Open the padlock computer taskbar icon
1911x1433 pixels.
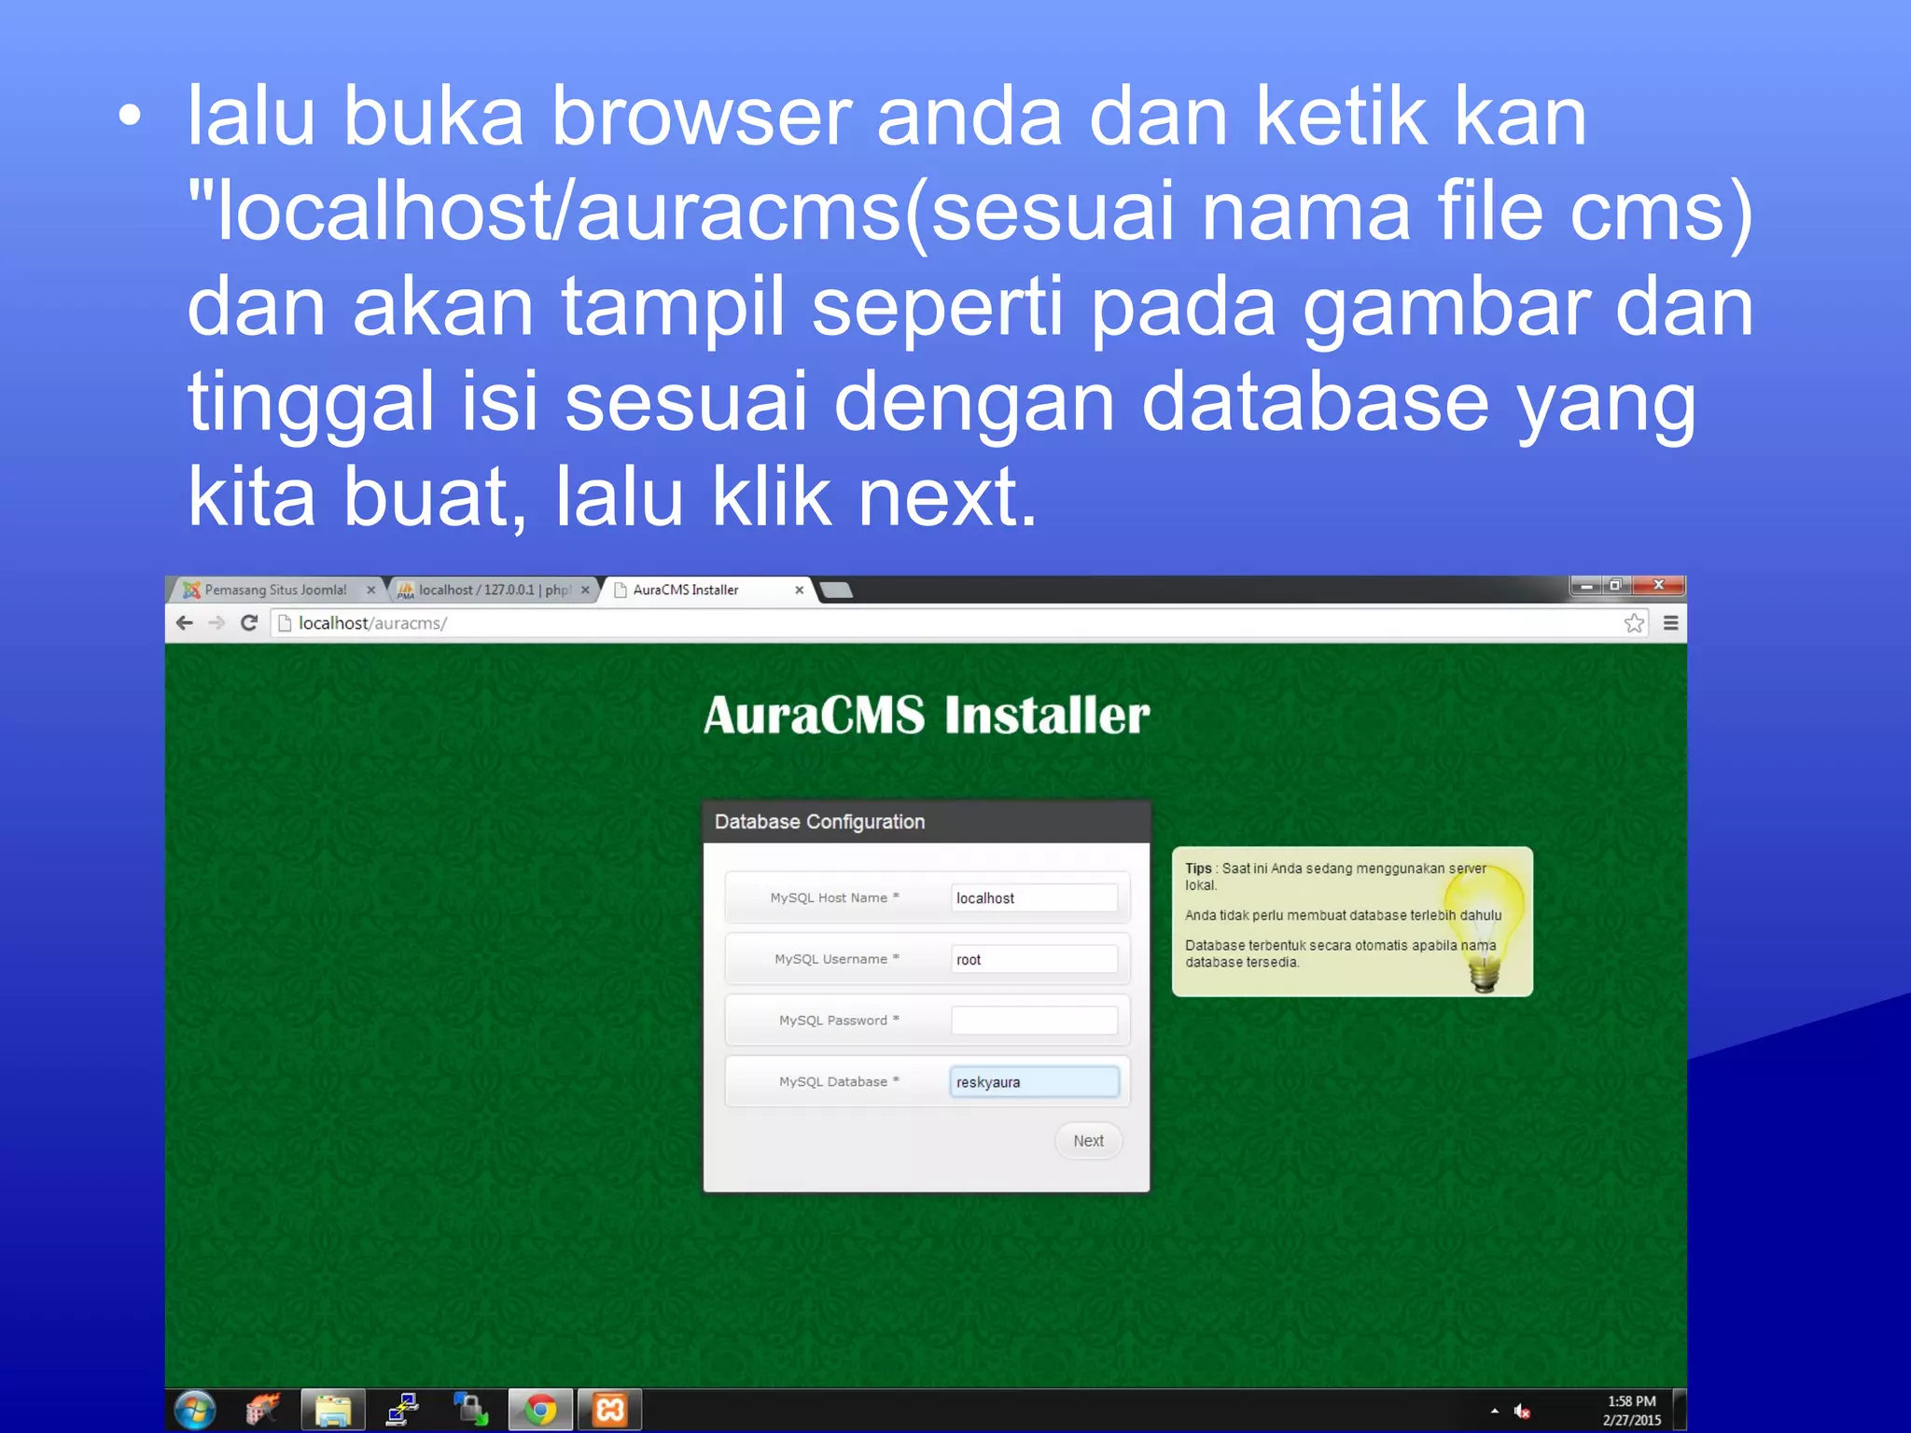[471, 1411]
